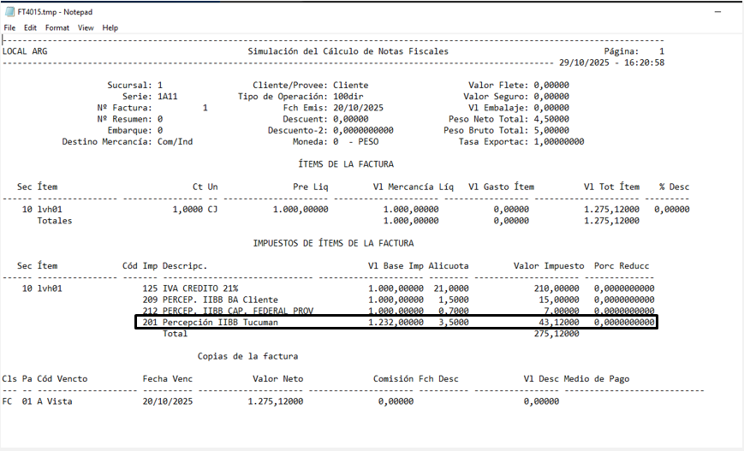This screenshot has height=451, width=744.
Task: Click the '1,0000 CJ' quantity value
Action: tap(195, 210)
